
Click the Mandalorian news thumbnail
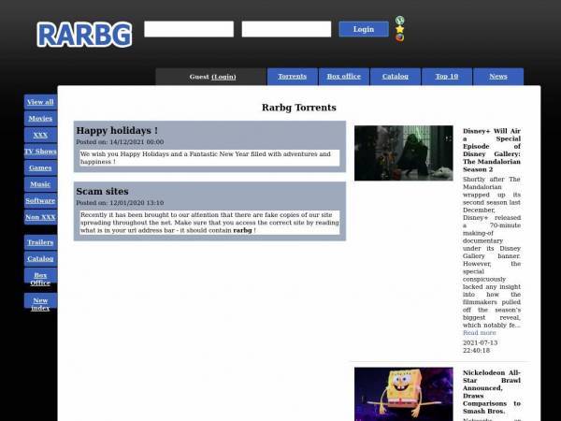point(404,152)
